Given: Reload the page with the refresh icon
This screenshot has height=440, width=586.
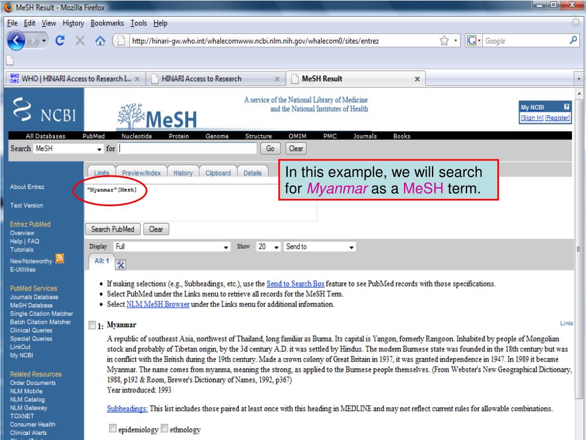Looking at the screenshot, I should (60, 41).
